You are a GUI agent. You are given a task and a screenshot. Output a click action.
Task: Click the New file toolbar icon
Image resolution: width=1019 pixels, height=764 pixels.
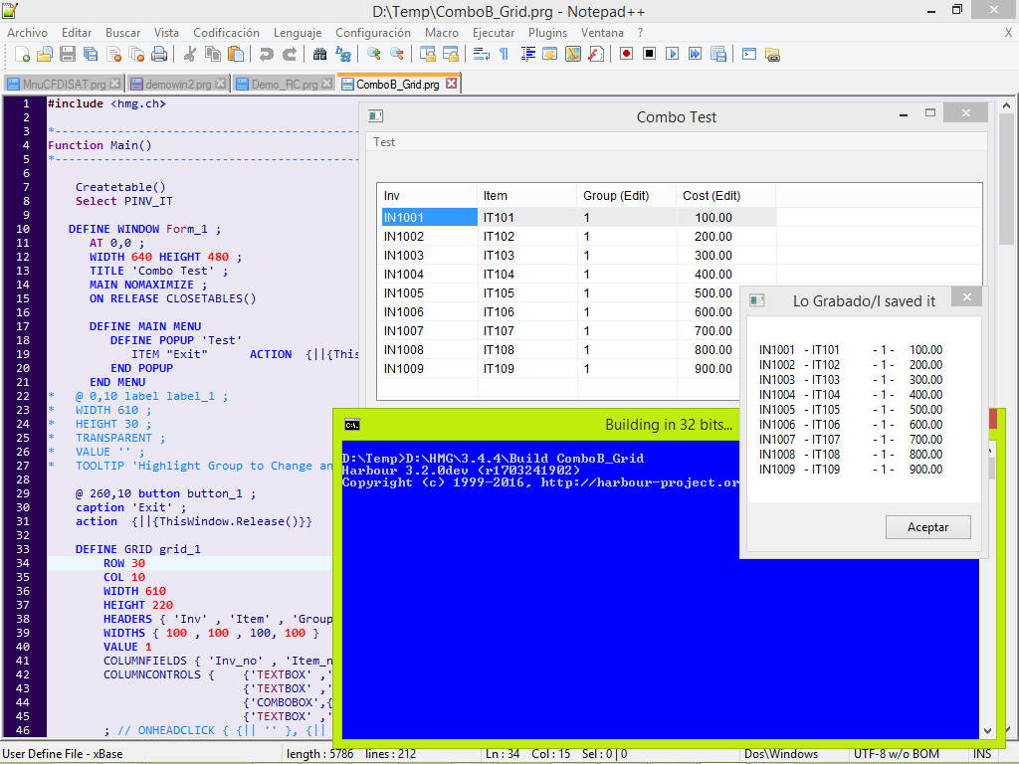[22, 54]
